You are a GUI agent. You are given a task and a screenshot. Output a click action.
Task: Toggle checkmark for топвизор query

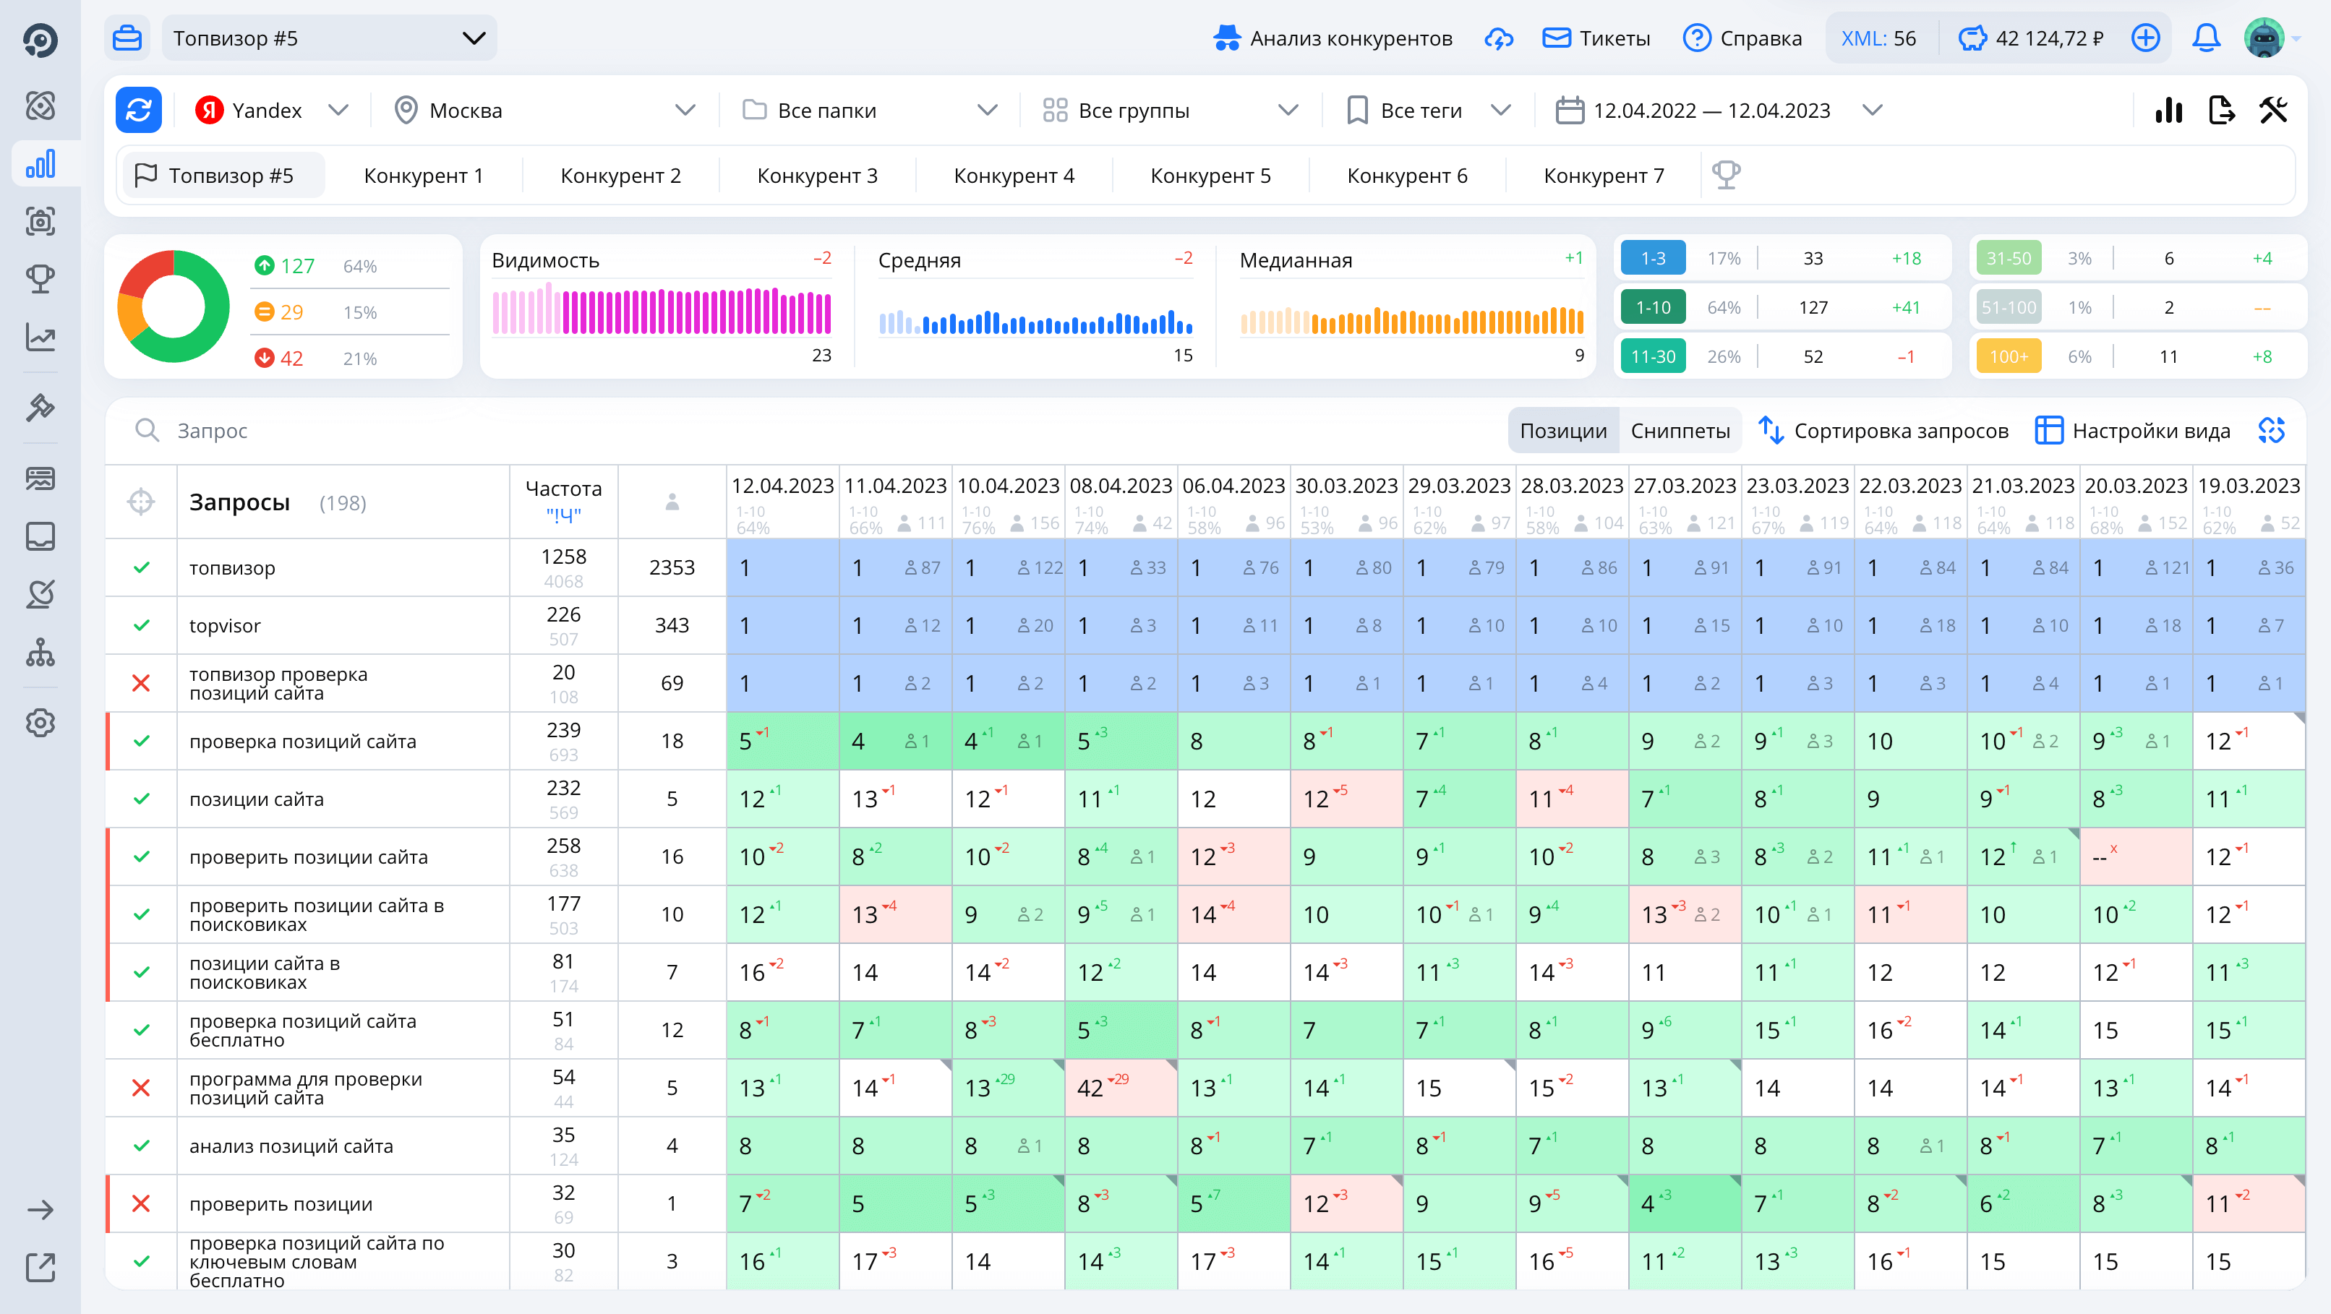click(141, 568)
